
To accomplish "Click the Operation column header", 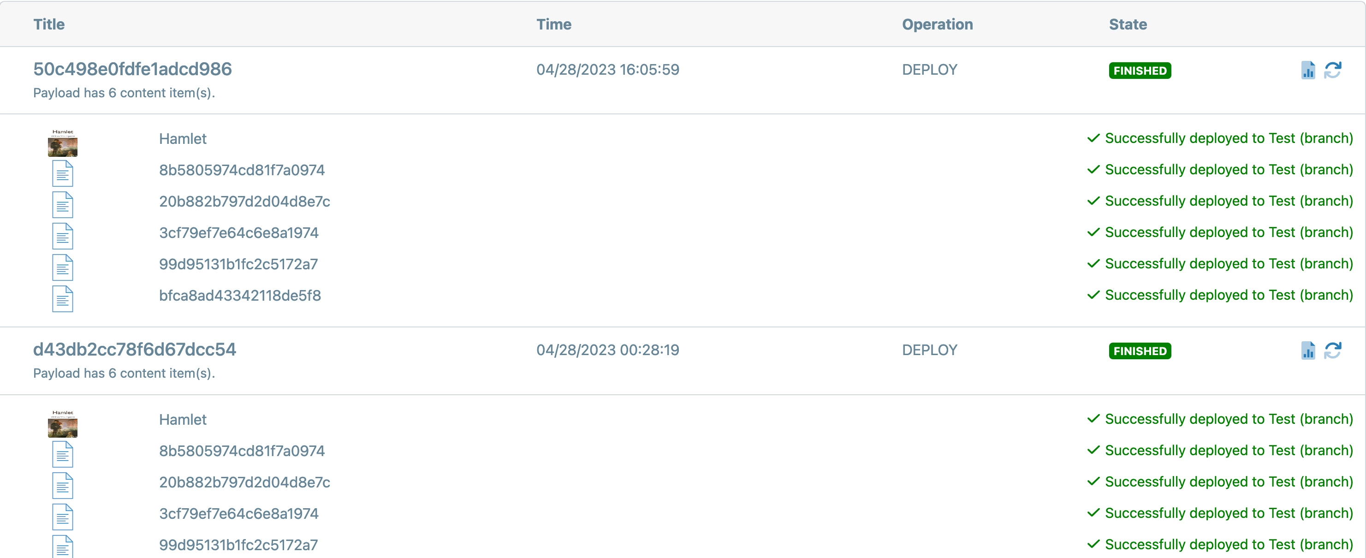I will point(937,24).
